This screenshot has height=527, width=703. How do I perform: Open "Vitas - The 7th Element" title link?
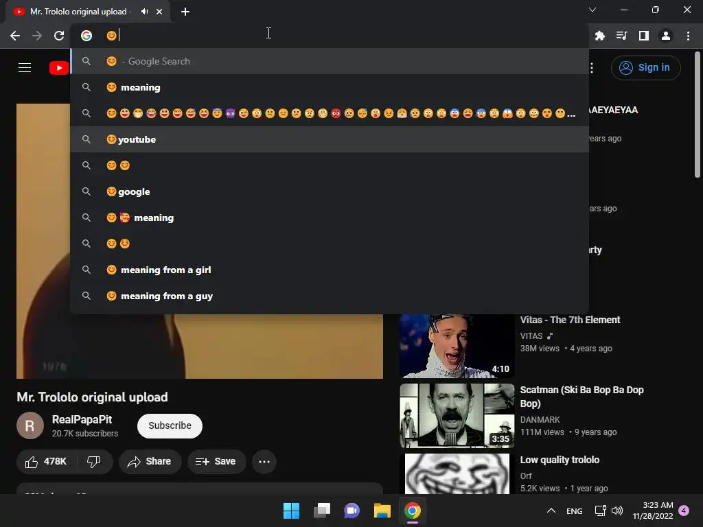[x=570, y=320]
